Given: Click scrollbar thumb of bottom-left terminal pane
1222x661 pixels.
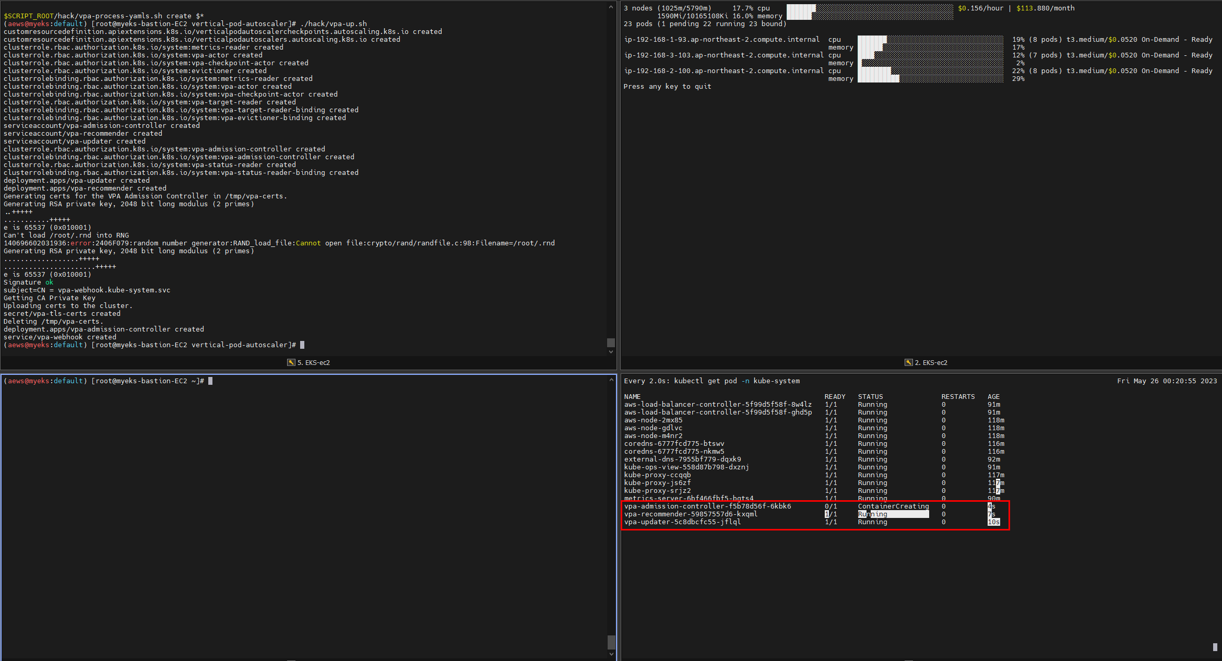Looking at the screenshot, I should tap(611, 642).
